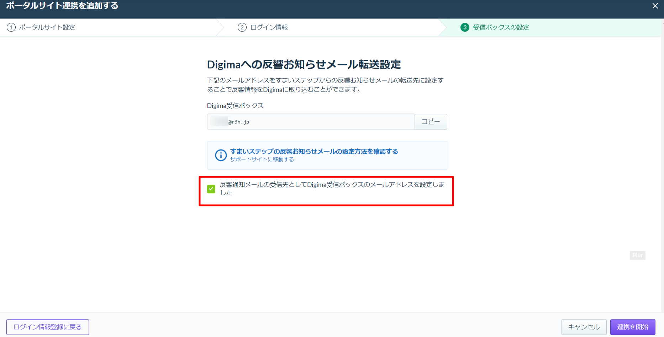Image resolution: width=664 pixels, height=337 pixels.
Task: Start integration with 連携を開始 button
Action: click(633, 327)
